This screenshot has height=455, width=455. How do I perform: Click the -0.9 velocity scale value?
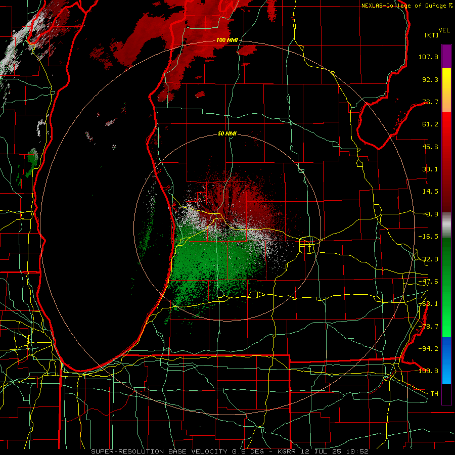(432, 214)
